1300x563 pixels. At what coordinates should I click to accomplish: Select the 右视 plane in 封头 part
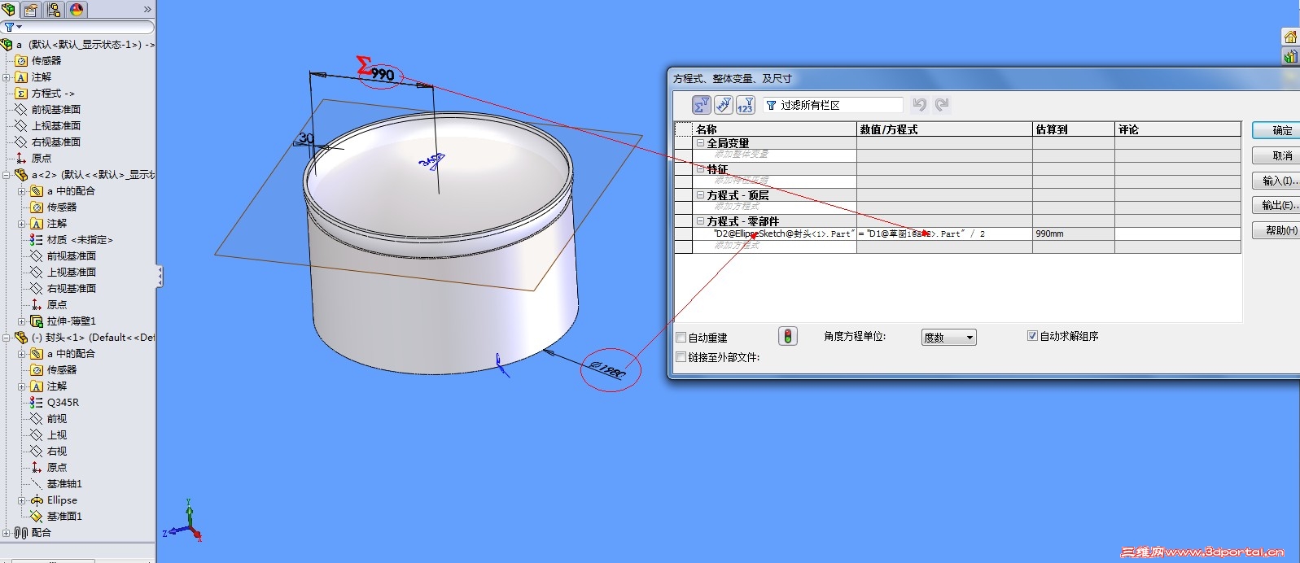[x=57, y=452]
